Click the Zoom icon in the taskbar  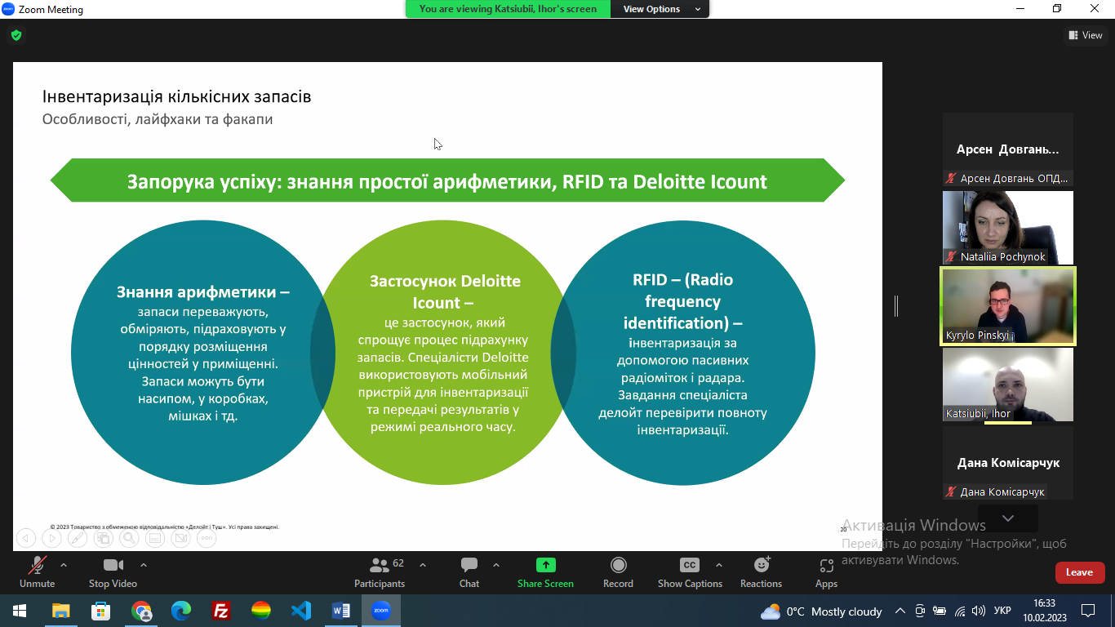tap(380, 611)
